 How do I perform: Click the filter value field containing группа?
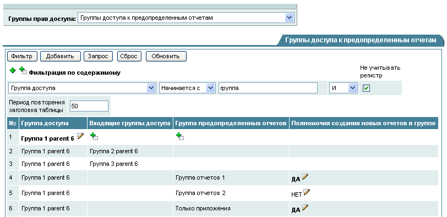click(x=268, y=88)
